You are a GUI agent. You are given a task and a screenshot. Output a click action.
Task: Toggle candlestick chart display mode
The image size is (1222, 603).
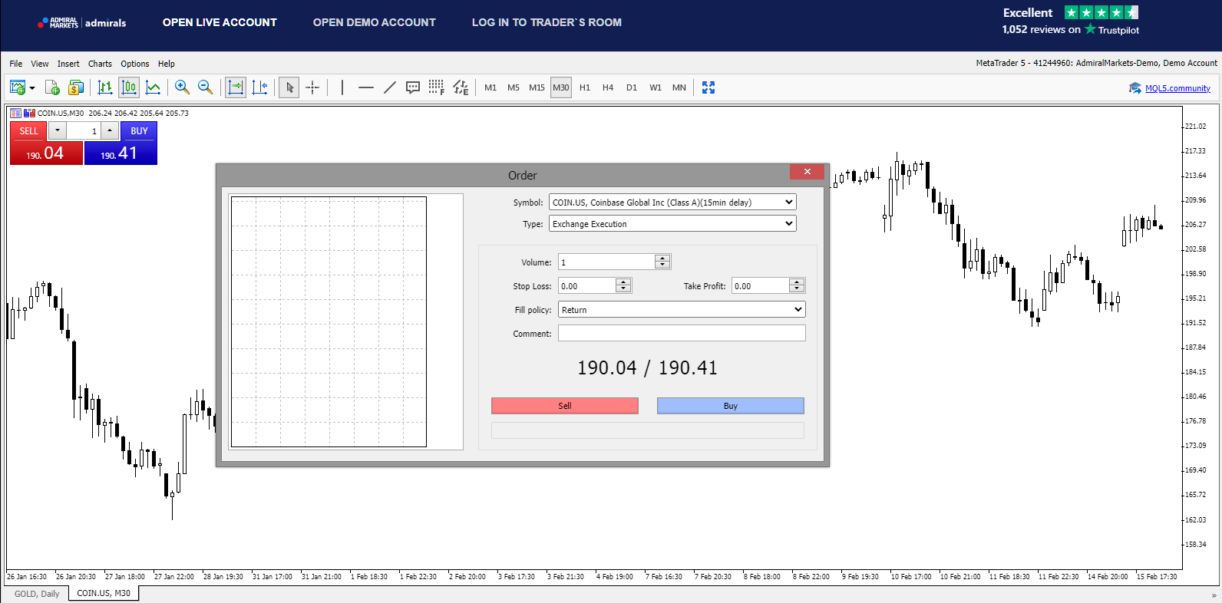[x=129, y=87]
